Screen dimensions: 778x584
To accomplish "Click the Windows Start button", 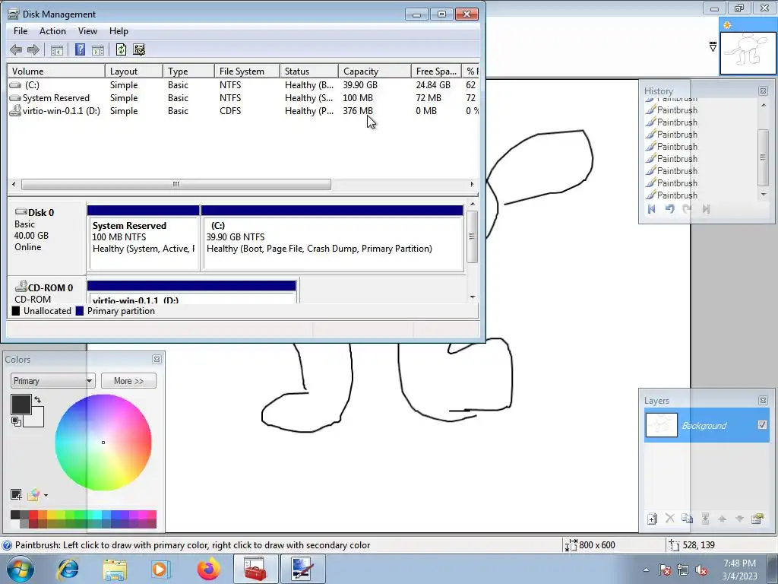I will pyautogui.click(x=21, y=569).
